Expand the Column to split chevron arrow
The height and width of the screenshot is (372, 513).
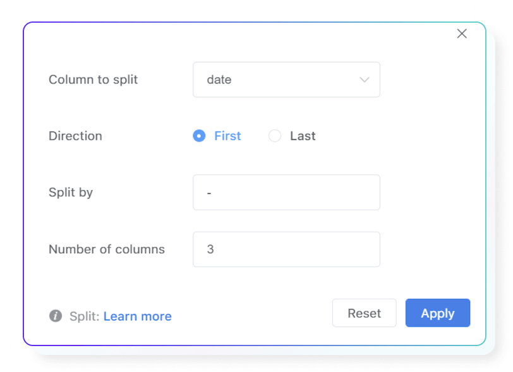[x=364, y=80]
